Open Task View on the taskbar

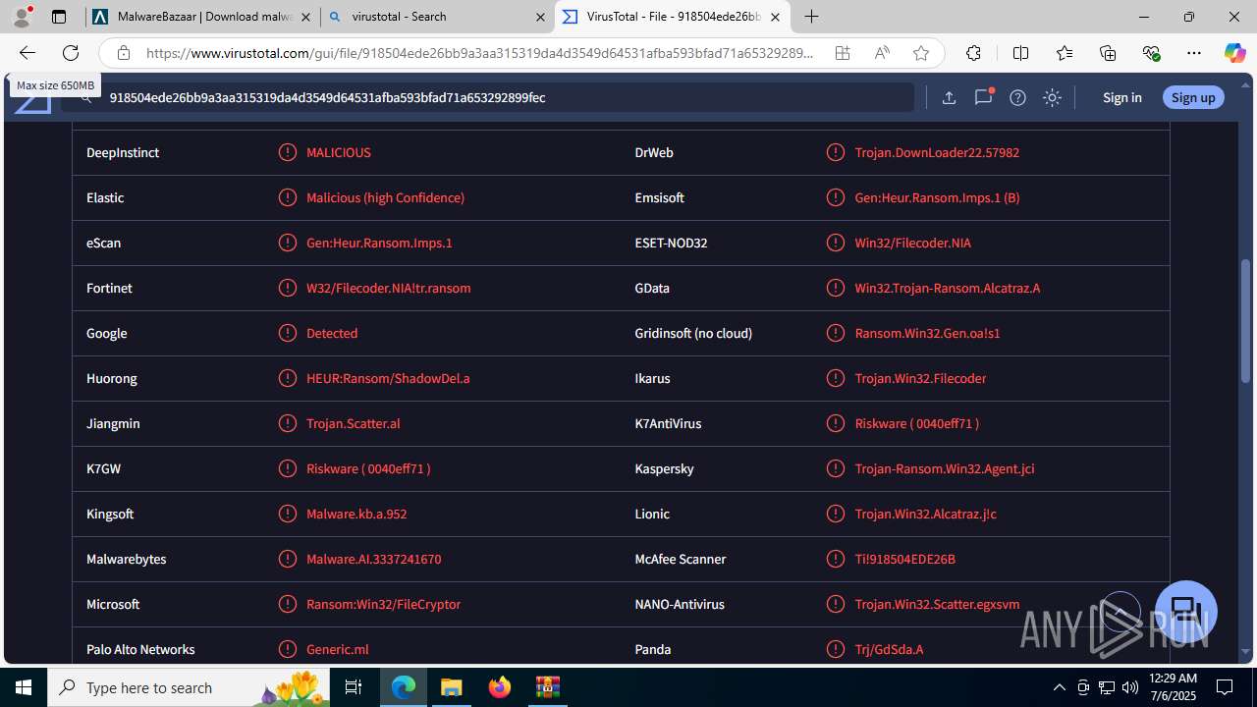(355, 687)
